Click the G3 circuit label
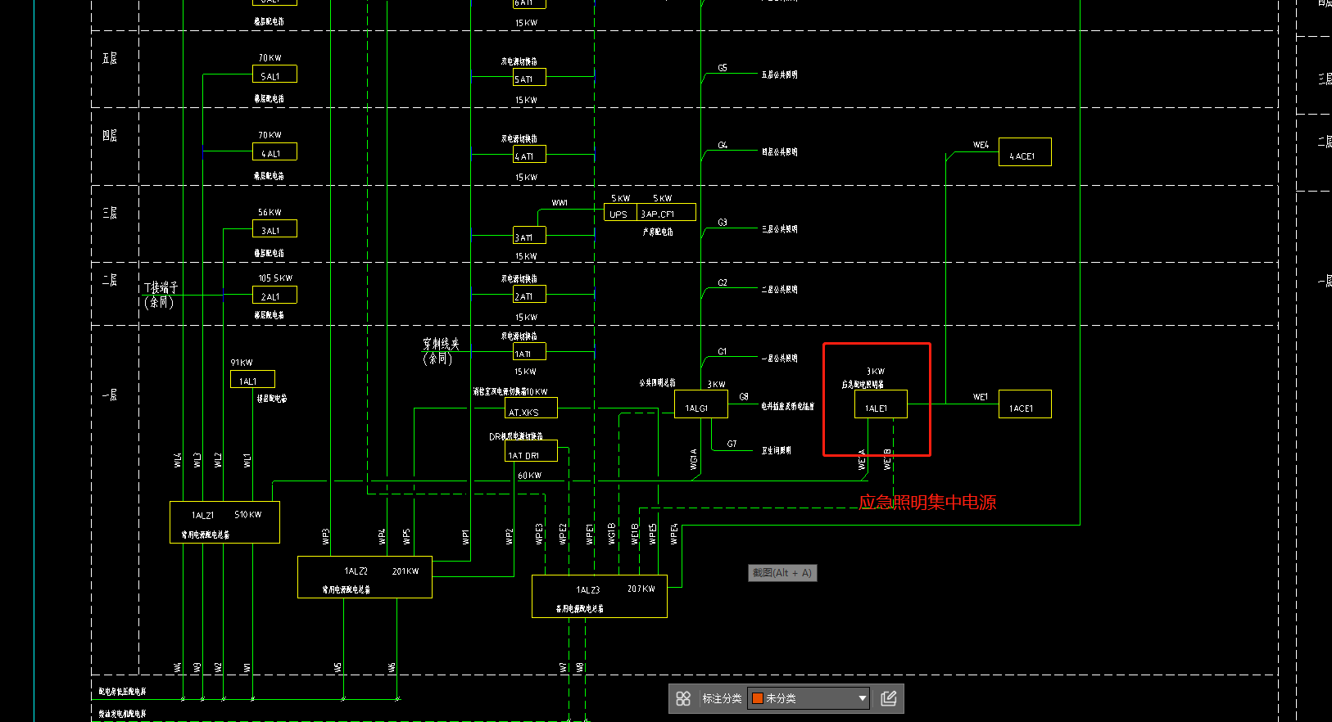The height and width of the screenshot is (722, 1332). 723,222
